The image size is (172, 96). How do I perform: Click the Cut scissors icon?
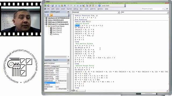56,6
